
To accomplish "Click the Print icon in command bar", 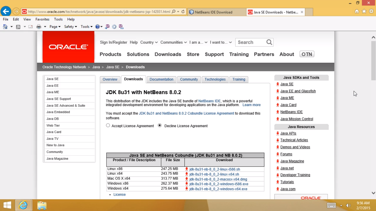I will 39,27.
